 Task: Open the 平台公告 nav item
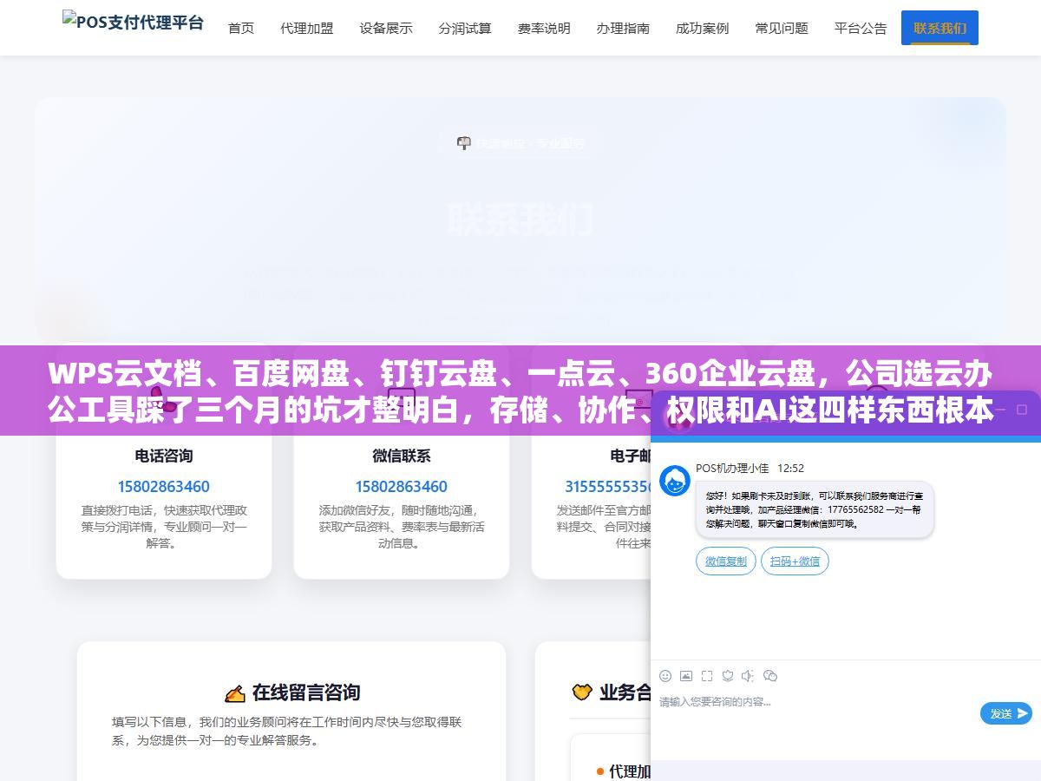pyautogui.click(x=861, y=28)
